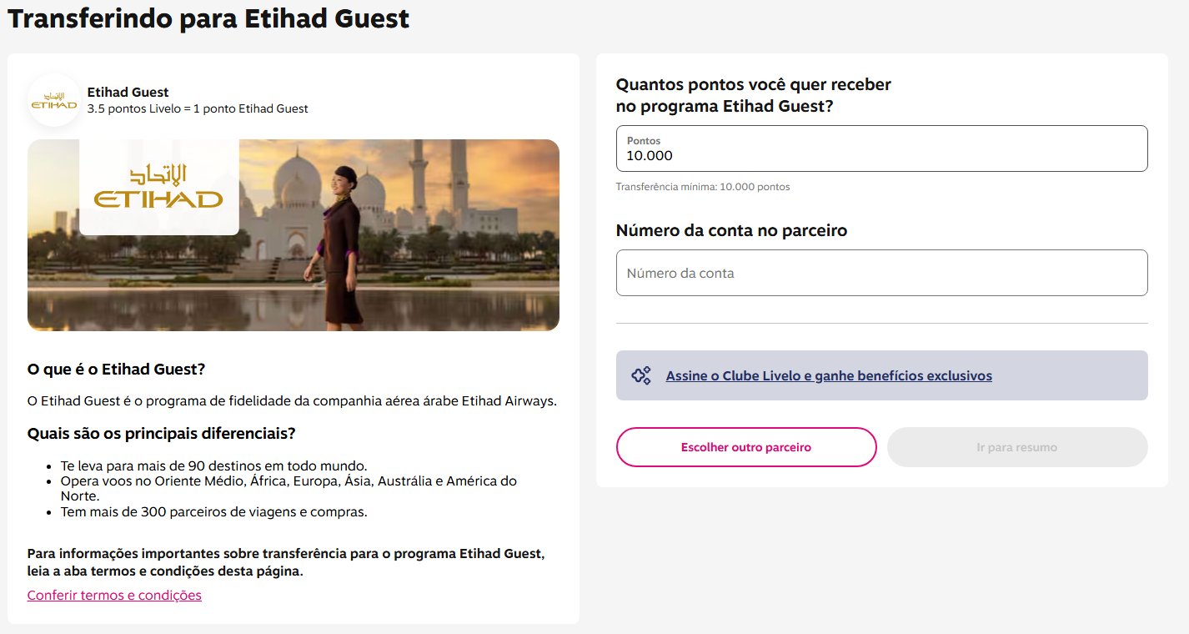Click the Ir para resumo button
1189x634 pixels.
[1016, 447]
